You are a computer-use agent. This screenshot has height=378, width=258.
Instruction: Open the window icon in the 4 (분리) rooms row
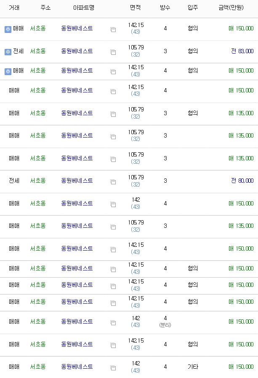pyautogui.click(x=113, y=323)
